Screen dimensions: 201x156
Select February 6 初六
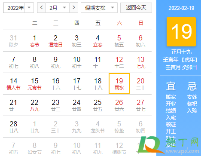140,41
